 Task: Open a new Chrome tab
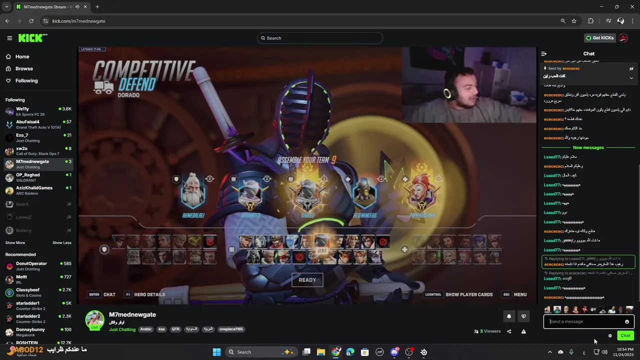tap(97, 7)
